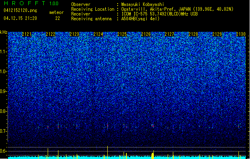Click the HROFFT 1.0.0 title text
The width and height of the screenshot is (250, 159).
31,3
